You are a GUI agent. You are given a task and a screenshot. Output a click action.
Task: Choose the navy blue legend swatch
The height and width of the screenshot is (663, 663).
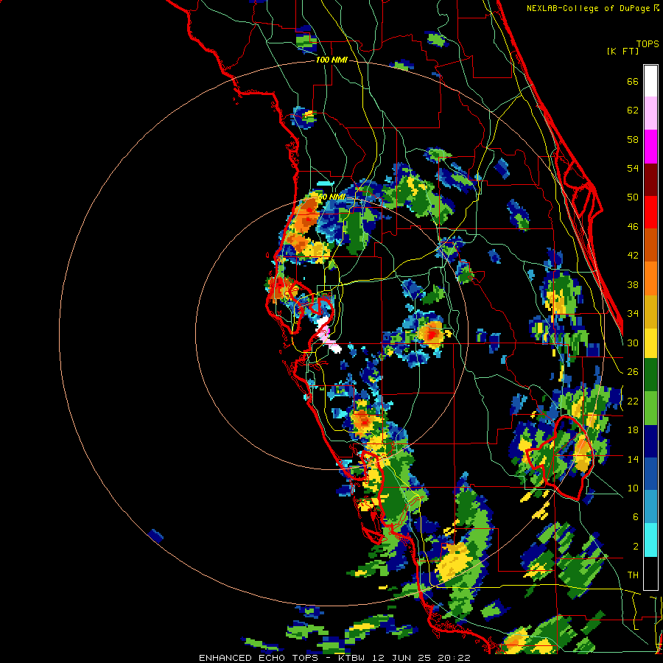point(650,441)
